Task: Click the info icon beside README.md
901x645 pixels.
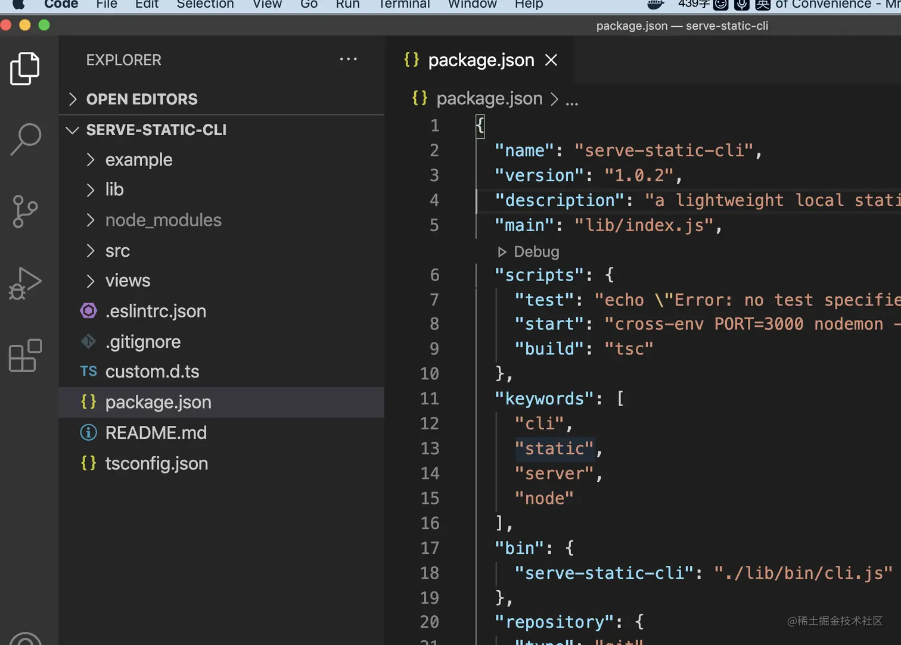Action: pyautogui.click(x=89, y=432)
